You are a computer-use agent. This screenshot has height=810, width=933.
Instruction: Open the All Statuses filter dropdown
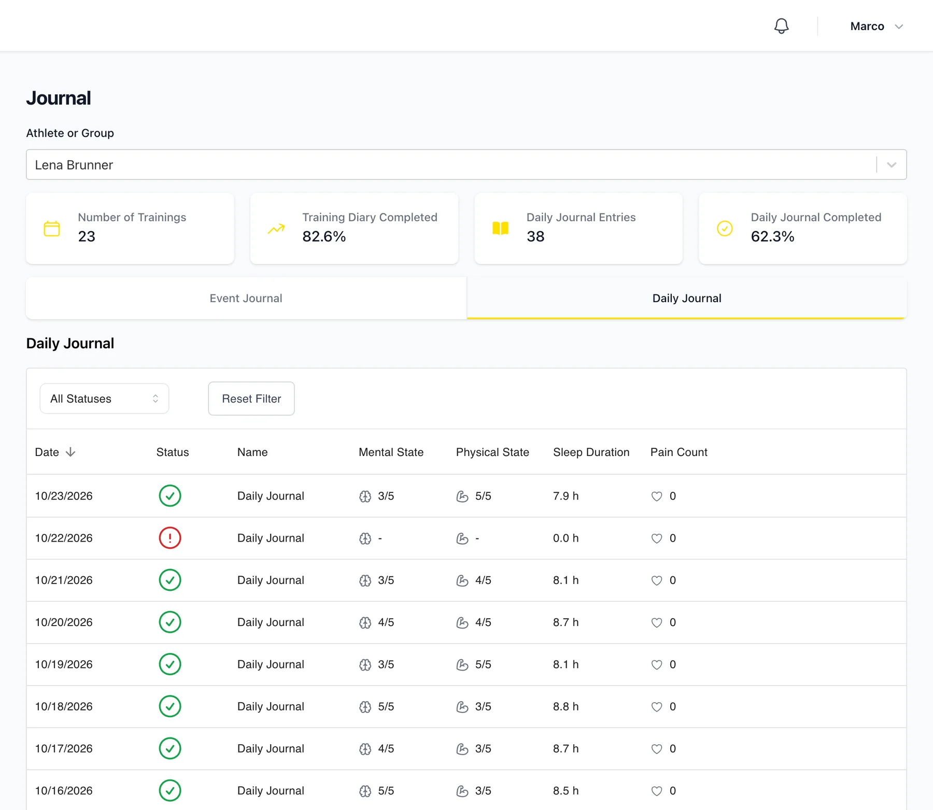point(104,399)
